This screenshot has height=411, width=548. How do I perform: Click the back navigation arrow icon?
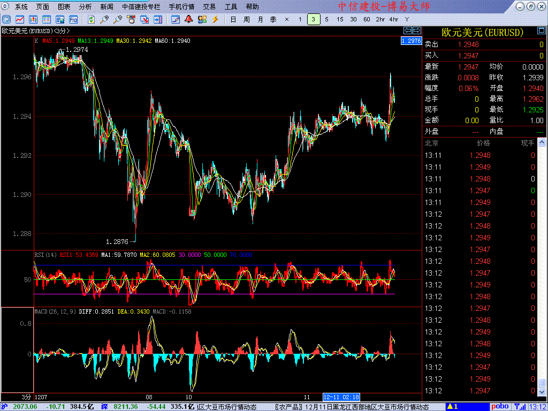point(6,19)
